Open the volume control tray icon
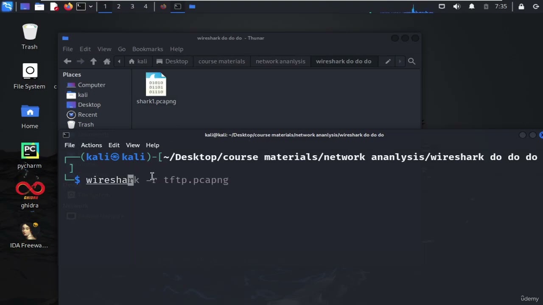The image size is (543, 305). click(x=457, y=6)
